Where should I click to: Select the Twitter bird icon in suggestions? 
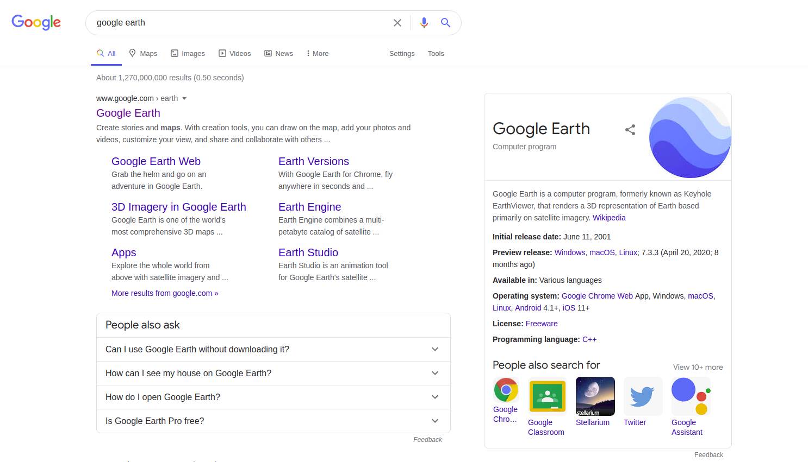click(x=643, y=396)
